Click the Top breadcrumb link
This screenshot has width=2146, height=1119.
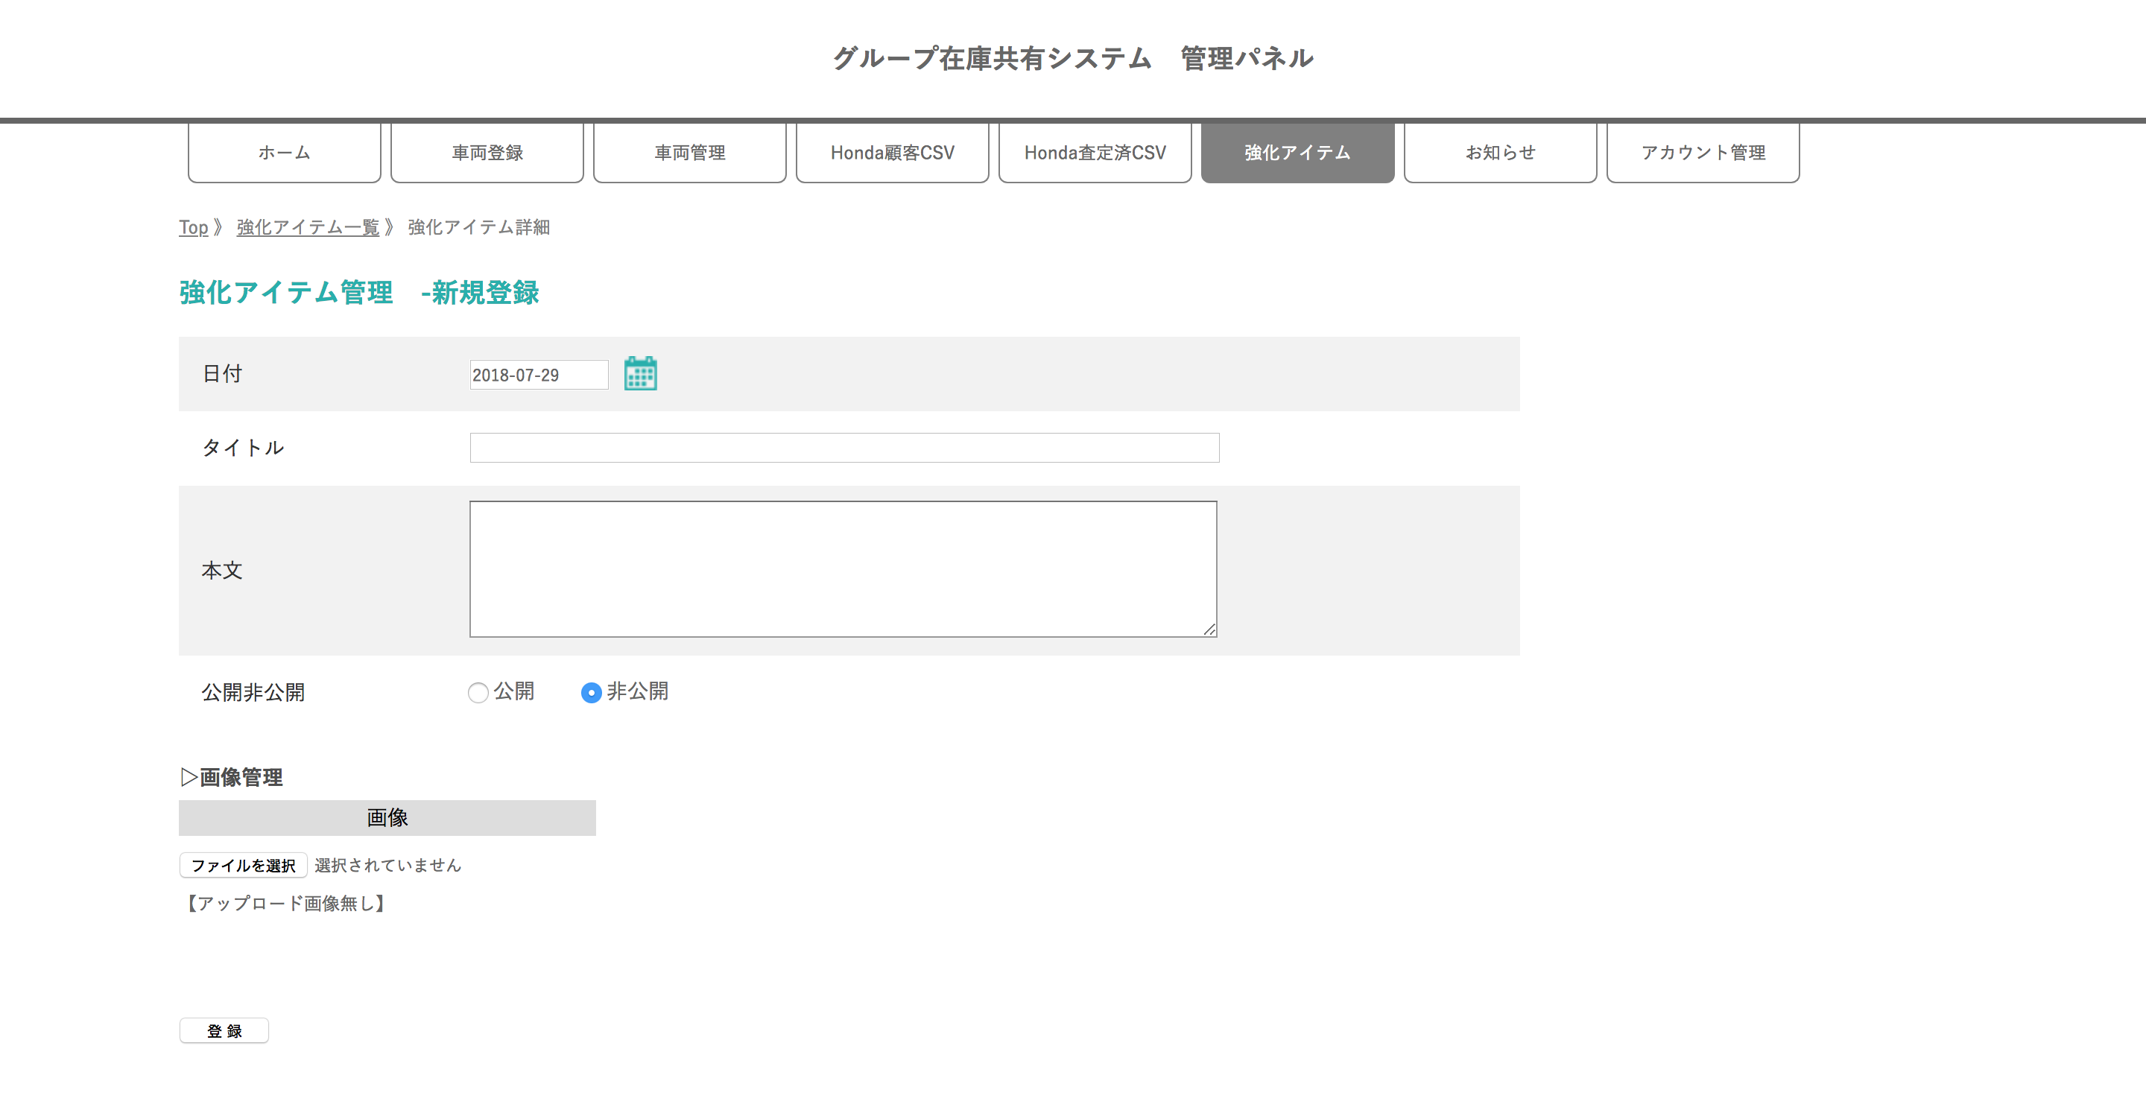[192, 226]
